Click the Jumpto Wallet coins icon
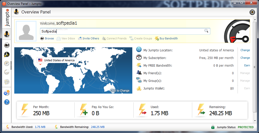The height and width of the screenshot is (133, 259). pos(139,88)
